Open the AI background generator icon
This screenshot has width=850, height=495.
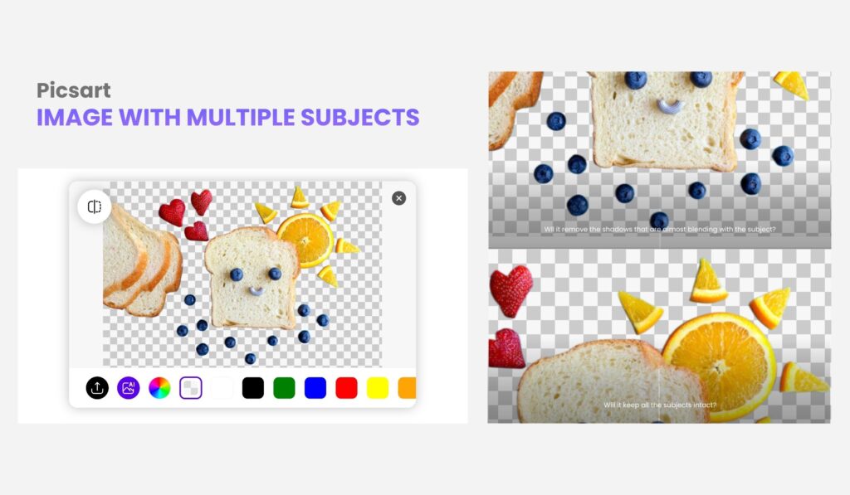pyautogui.click(x=129, y=388)
